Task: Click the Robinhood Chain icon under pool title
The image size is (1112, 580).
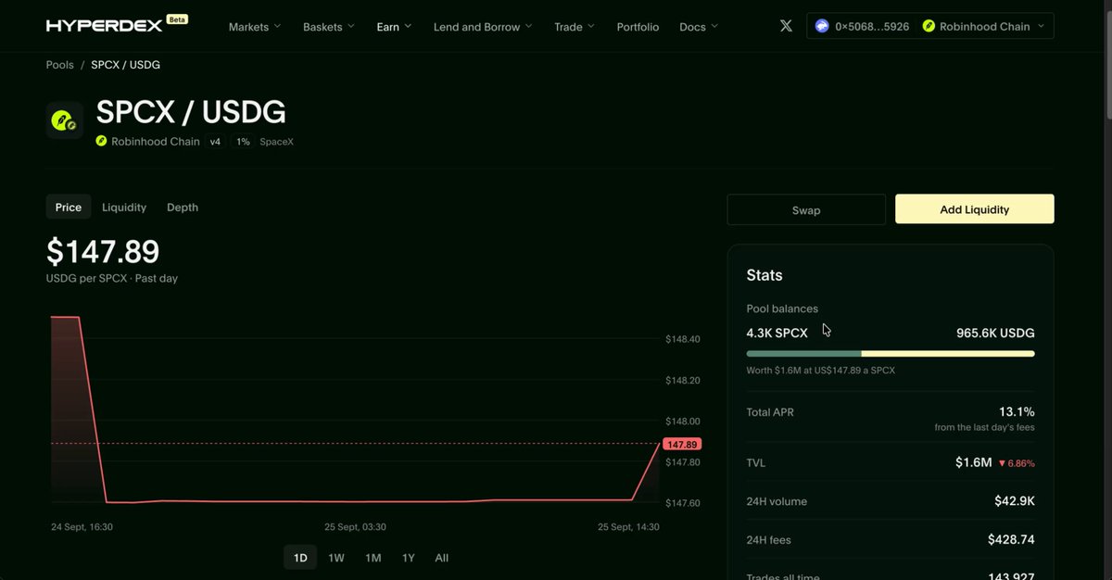Action: point(102,142)
